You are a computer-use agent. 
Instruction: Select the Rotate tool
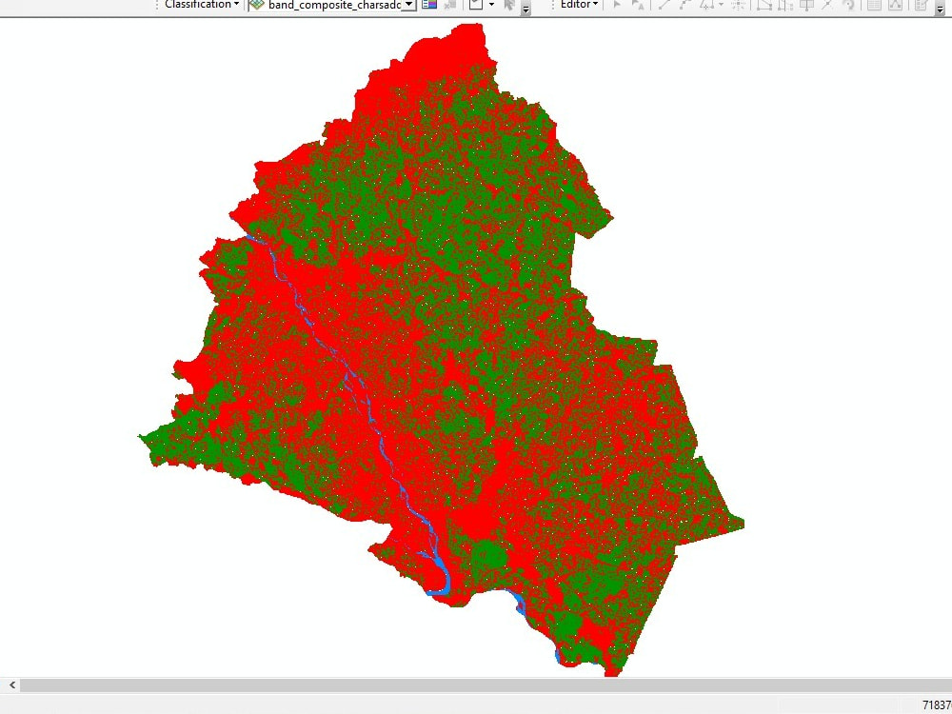click(849, 5)
